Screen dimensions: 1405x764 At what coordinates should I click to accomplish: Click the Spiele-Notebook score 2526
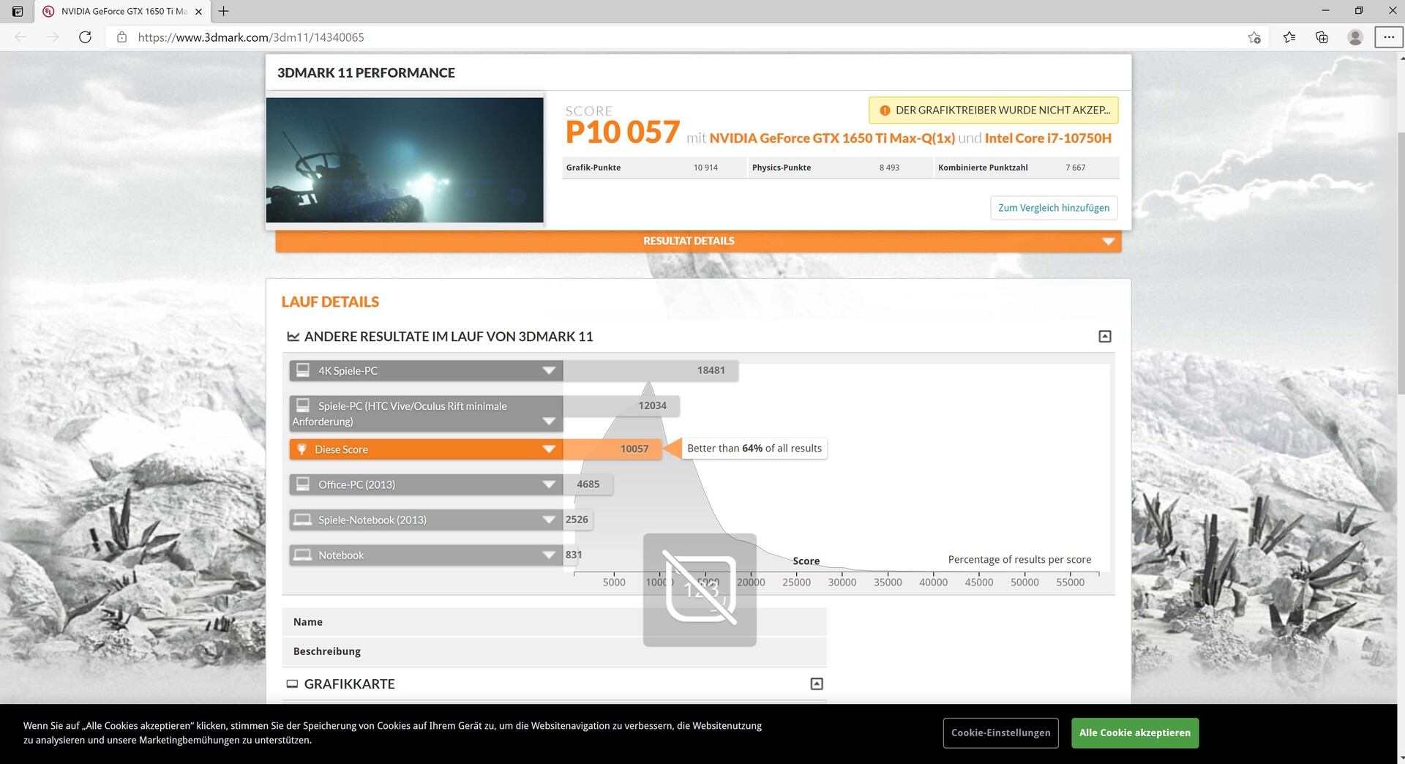[x=577, y=520]
